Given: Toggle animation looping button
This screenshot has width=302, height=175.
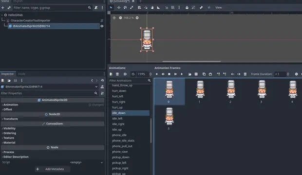Looking at the screenshot, I should point(133,74).
